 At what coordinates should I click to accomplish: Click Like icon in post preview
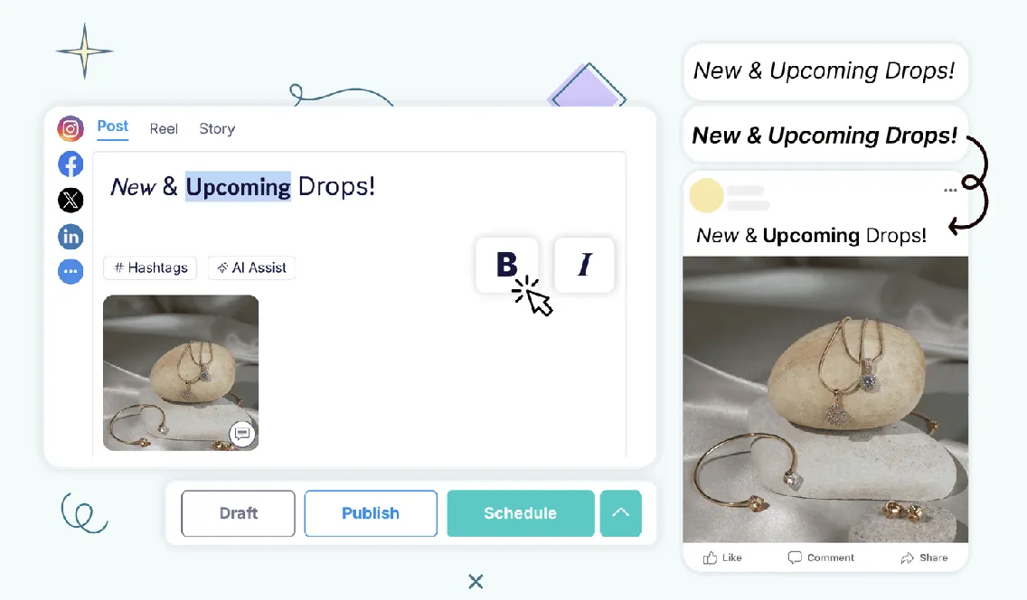710,558
